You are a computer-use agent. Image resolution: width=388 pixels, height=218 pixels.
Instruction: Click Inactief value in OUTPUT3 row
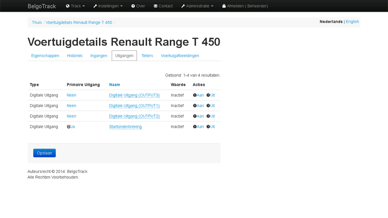point(177,95)
